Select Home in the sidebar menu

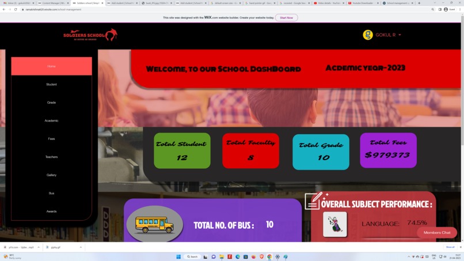click(x=51, y=66)
